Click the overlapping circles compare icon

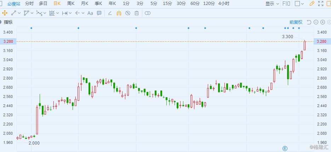pos(148,13)
